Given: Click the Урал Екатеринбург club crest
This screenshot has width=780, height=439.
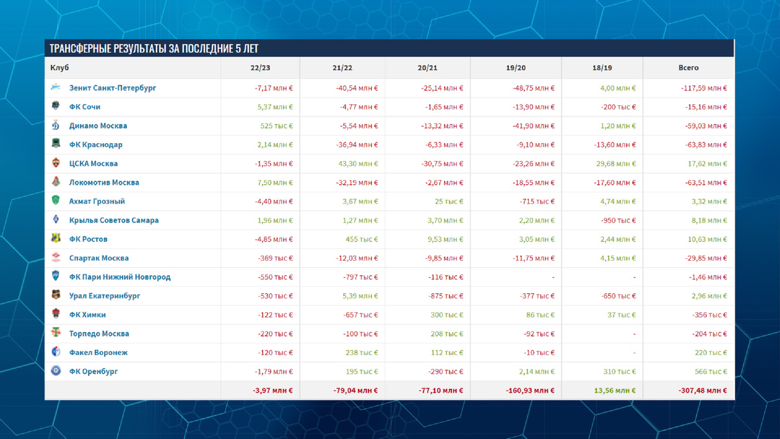Looking at the screenshot, I should pyautogui.click(x=56, y=295).
